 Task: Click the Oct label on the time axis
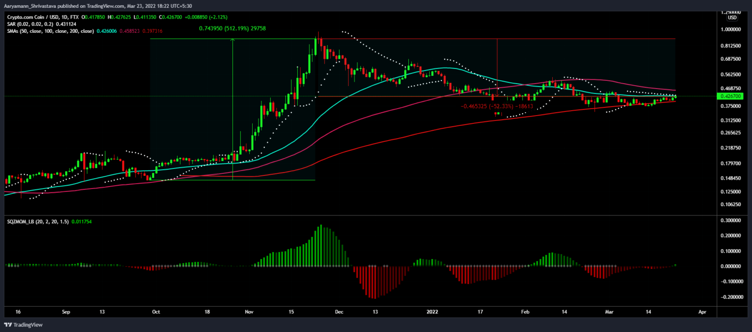pos(156,311)
